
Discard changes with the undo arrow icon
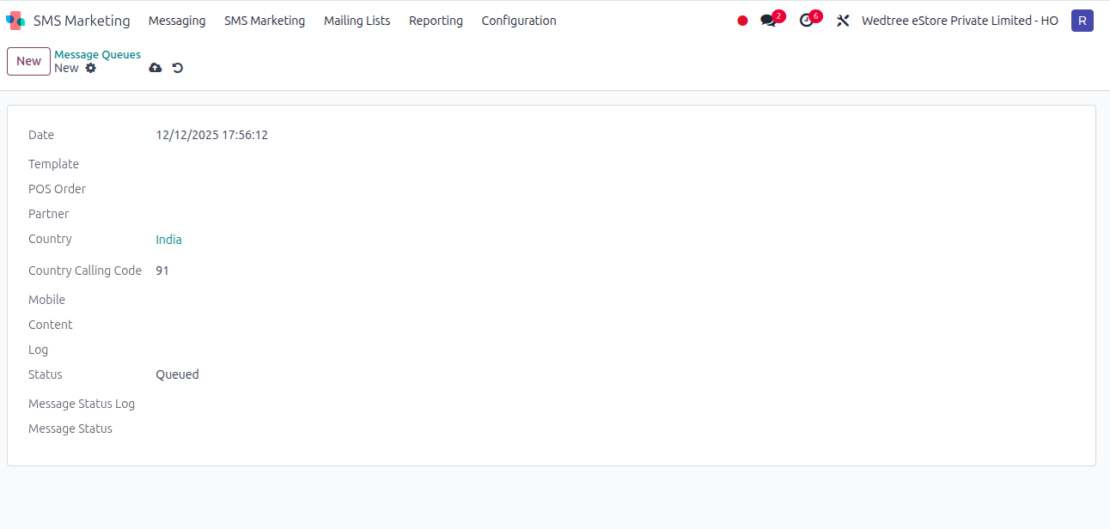pyautogui.click(x=177, y=67)
